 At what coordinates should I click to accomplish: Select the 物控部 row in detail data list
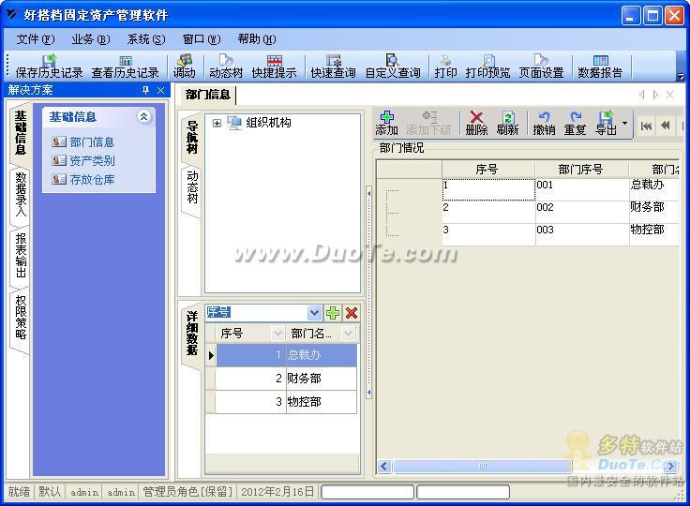pyautogui.click(x=286, y=402)
